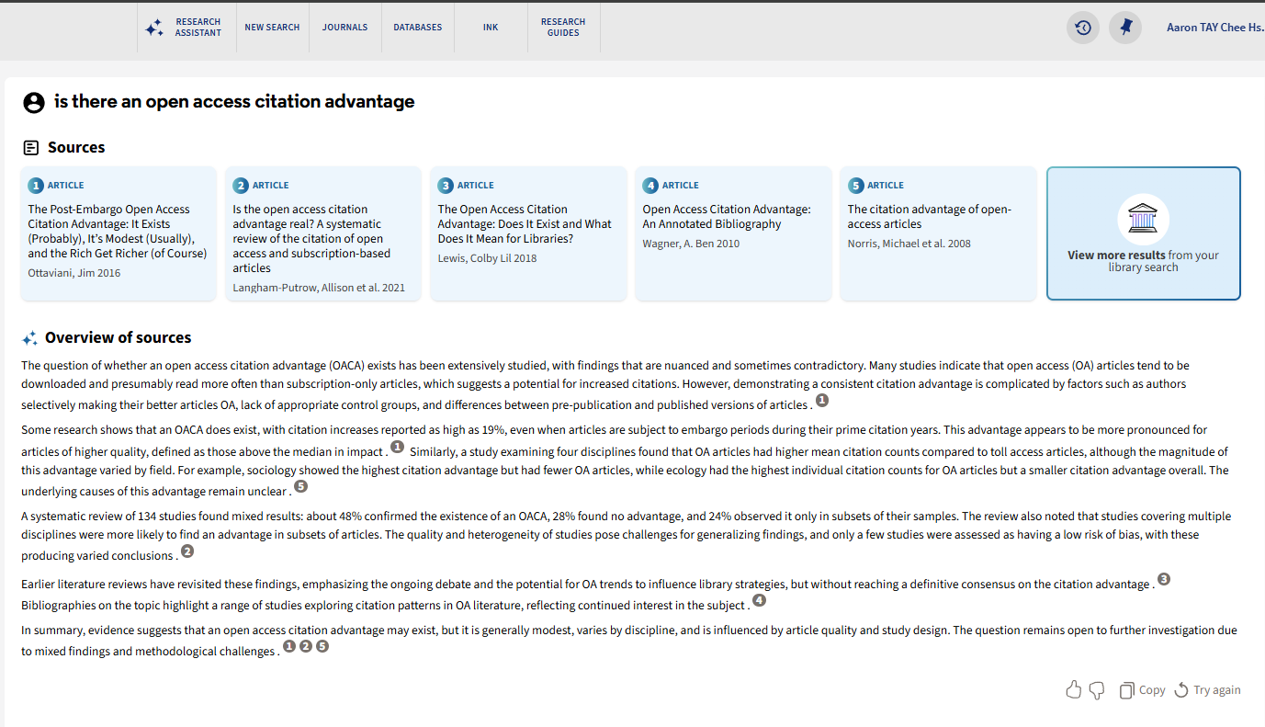The height and width of the screenshot is (727, 1265).
Task: Regenerate answer with Try again label
Action: click(x=1217, y=690)
